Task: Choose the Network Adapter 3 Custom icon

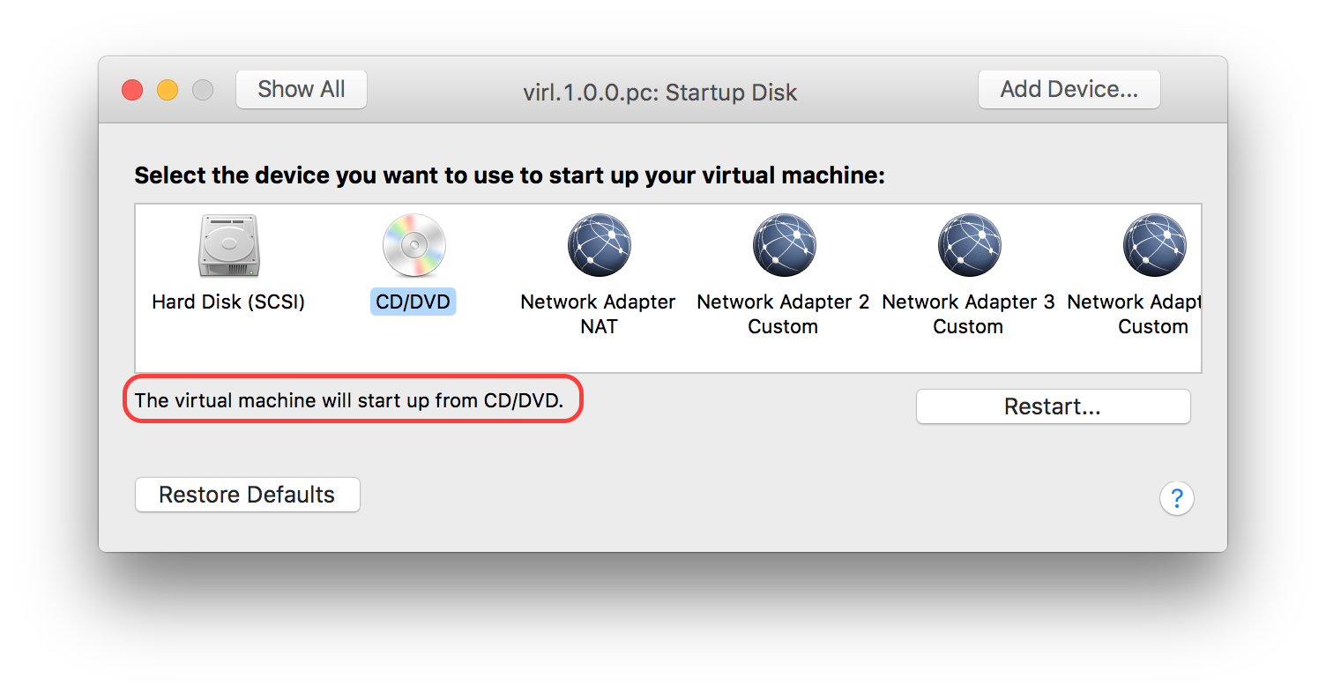Action: coord(968,245)
